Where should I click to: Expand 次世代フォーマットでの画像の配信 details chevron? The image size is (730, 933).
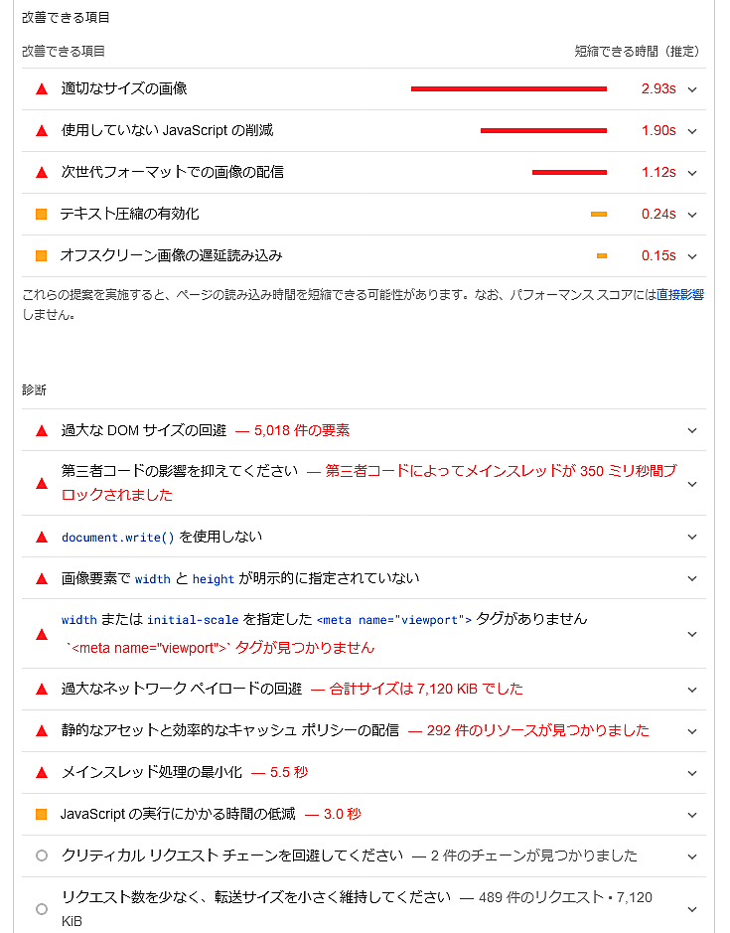692,172
